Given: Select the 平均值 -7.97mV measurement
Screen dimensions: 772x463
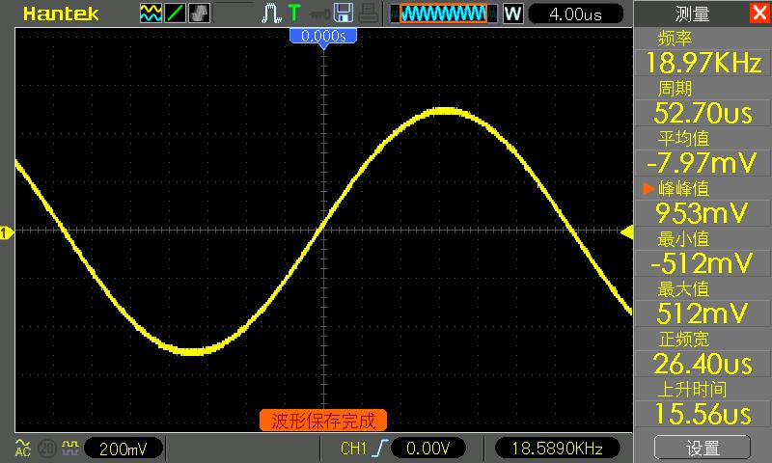Looking at the screenshot, I should (703, 153).
